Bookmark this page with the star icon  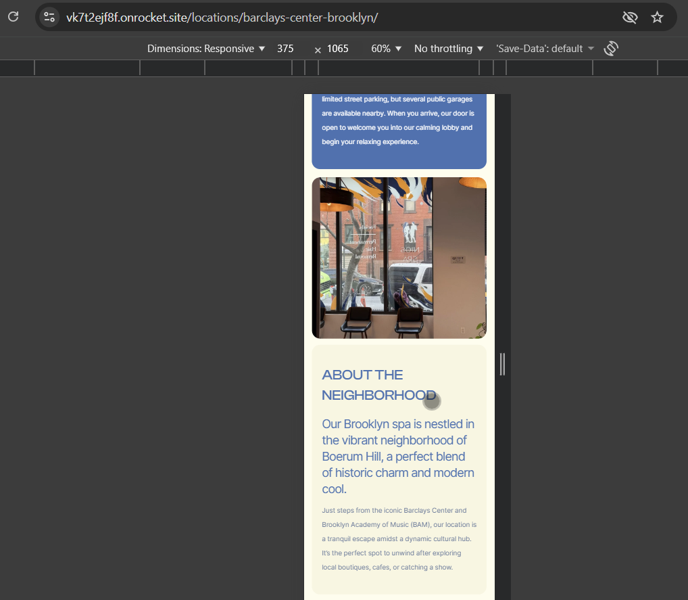coord(657,18)
